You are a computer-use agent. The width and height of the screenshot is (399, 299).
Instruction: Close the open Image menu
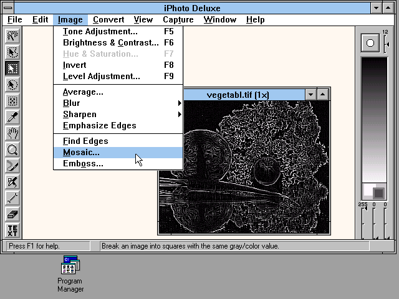point(70,19)
